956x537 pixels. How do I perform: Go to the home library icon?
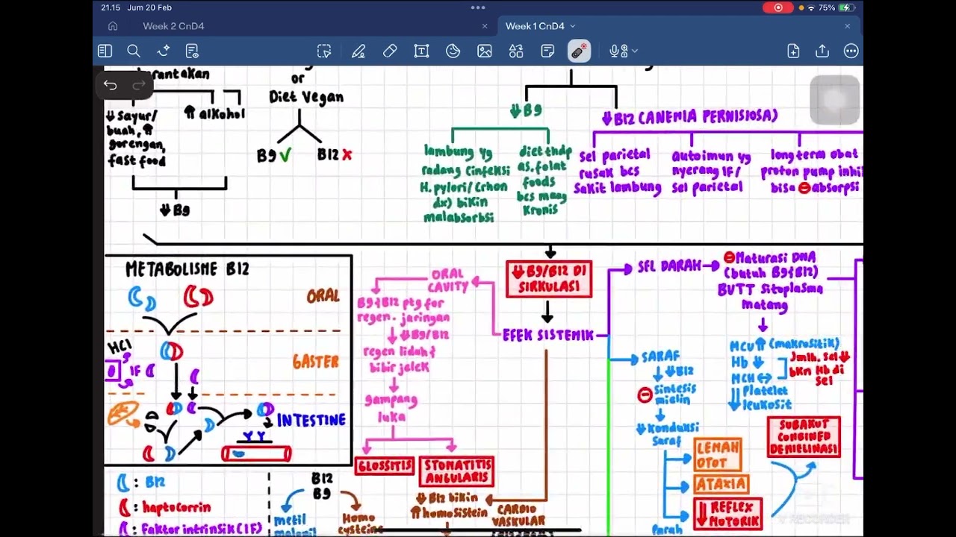(113, 26)
